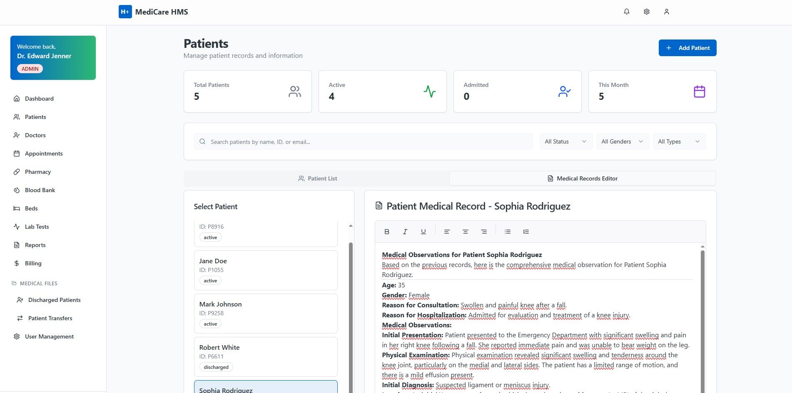The image size is (792, 393).
Task: Insert numbered list in record editor
Action: [x=526, y=232]
